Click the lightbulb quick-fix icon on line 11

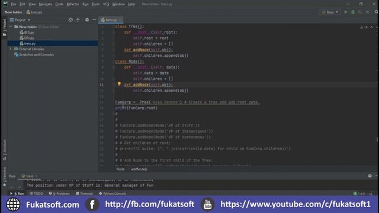(119, 84)
